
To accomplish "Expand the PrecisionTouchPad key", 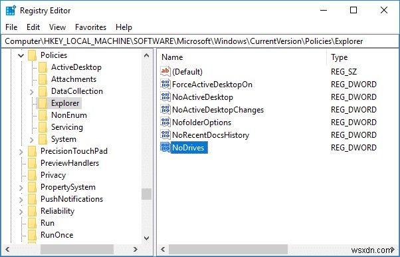I will (x=21, y=152).
